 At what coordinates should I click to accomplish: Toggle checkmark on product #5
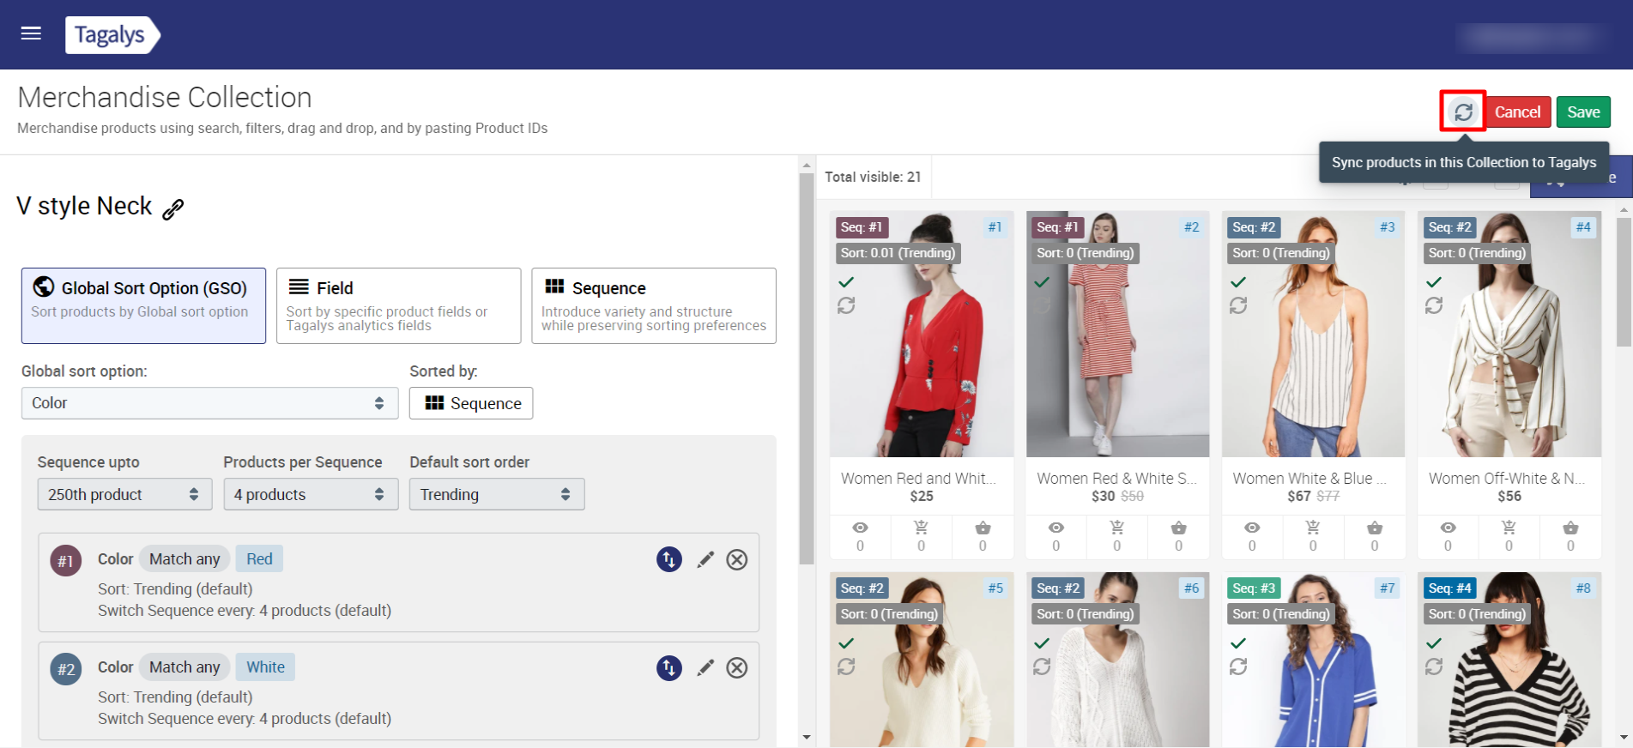tap(846, 642)
